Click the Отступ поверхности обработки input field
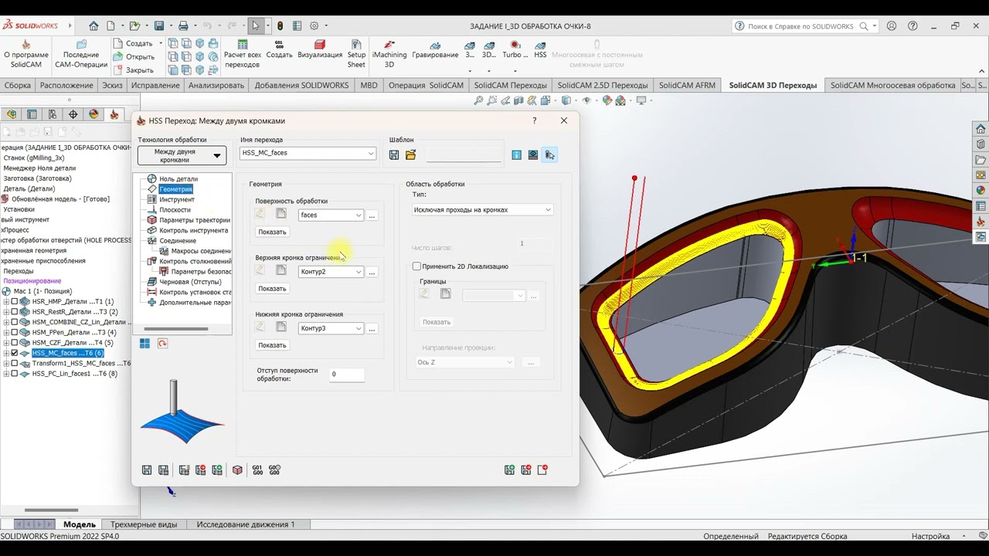The height and width of the screenshot is (556, 989). [x=346, y=375]
